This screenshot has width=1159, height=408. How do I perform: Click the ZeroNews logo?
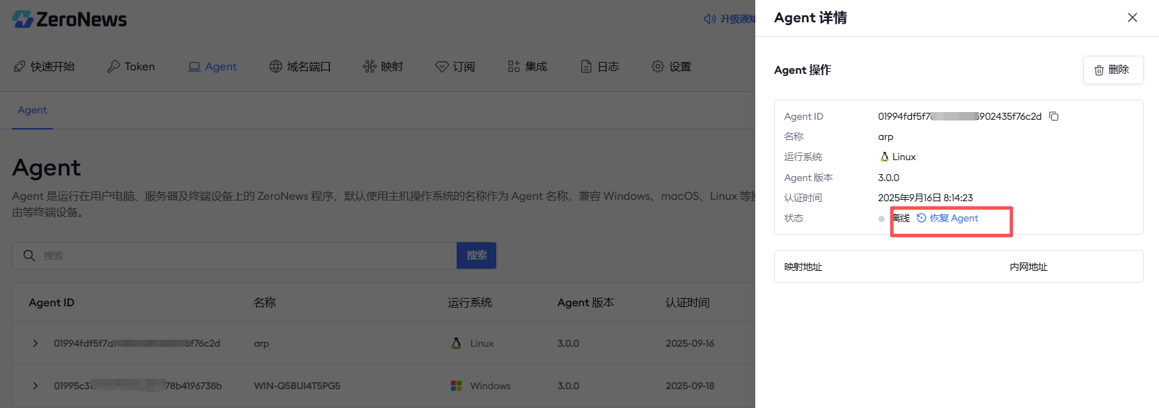(70, 19)
